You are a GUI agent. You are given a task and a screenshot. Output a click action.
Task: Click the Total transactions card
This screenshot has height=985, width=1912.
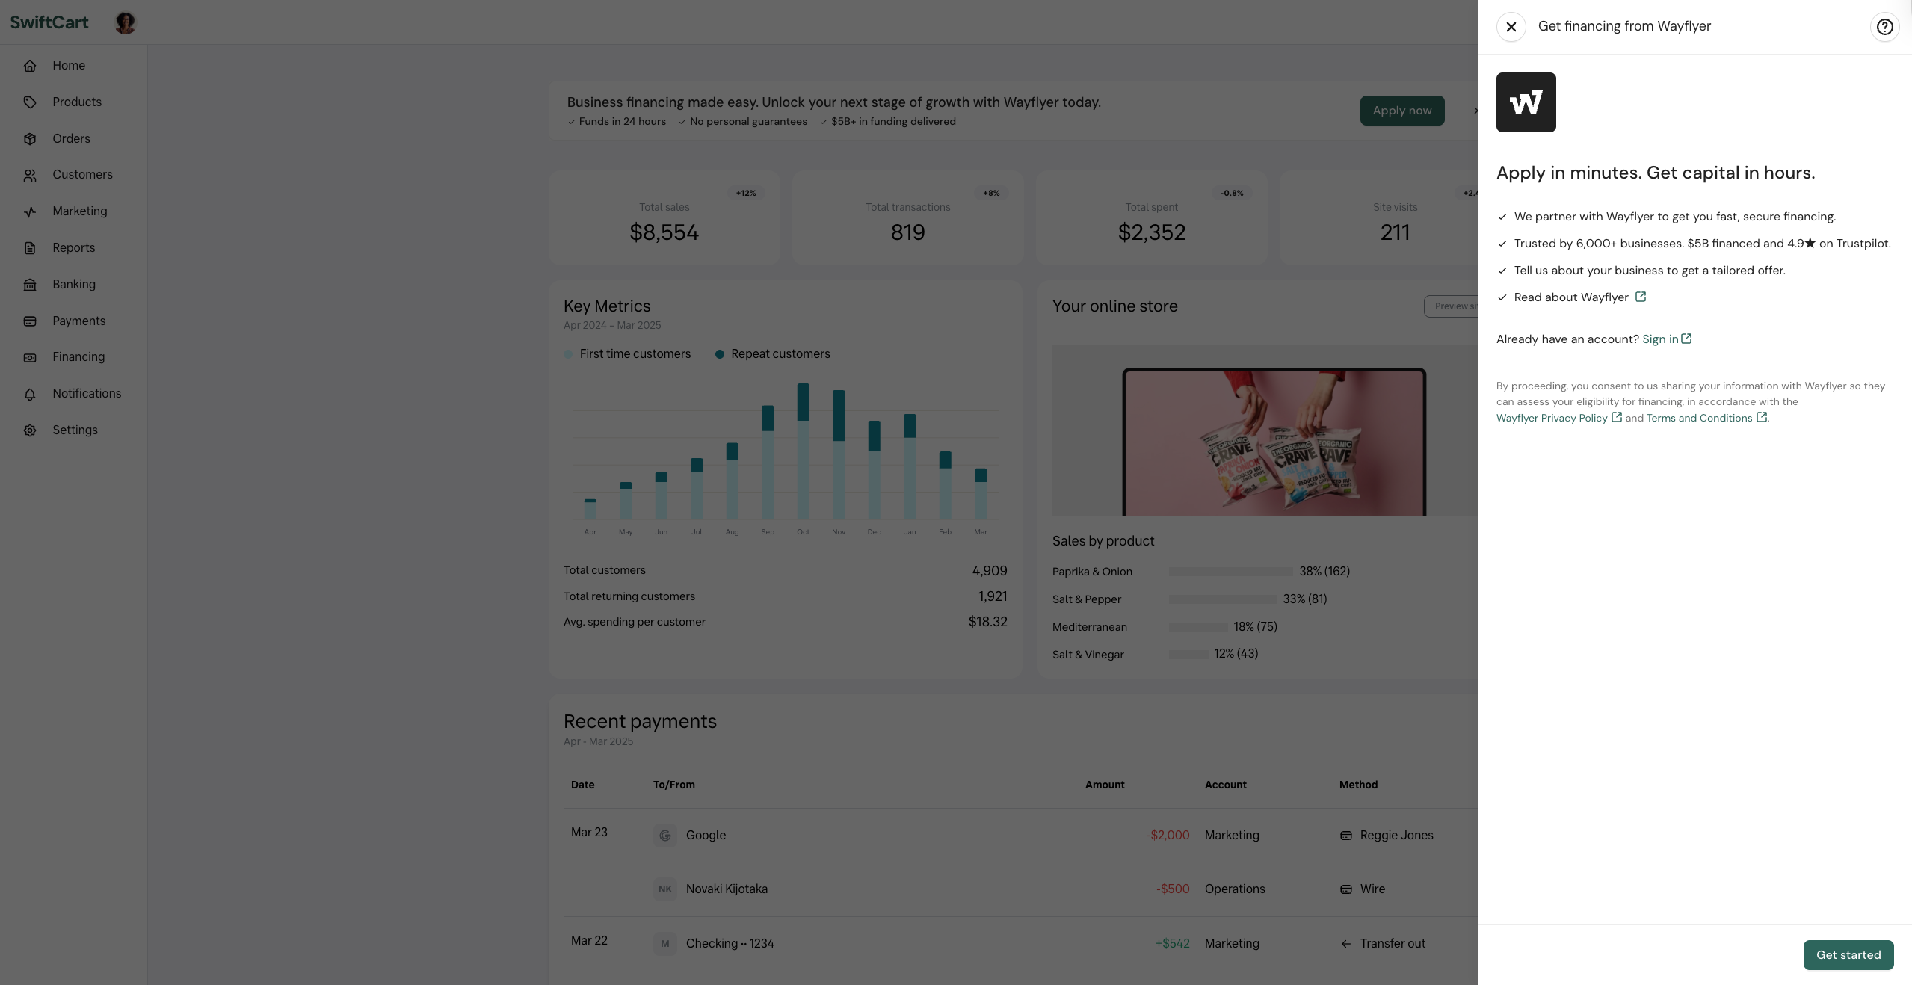pos(908,217)
